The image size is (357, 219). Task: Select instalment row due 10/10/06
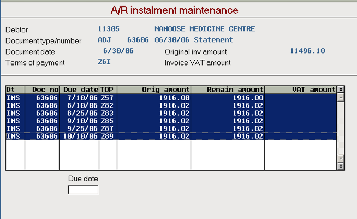171,137
